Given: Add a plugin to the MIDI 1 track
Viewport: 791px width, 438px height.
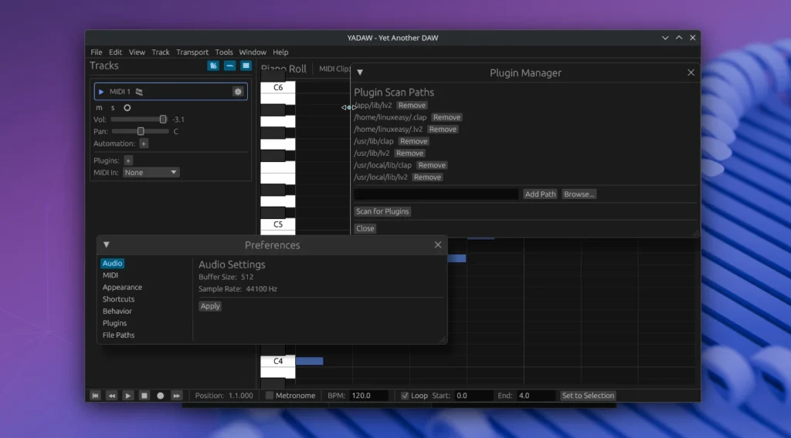Looking at the screenshot, I should tap(128, 160).
